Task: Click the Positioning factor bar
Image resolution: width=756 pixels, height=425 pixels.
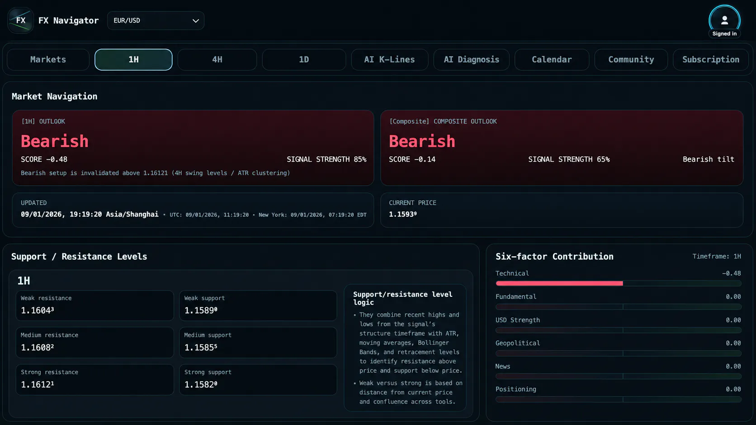Action: (x=618, y=399)
